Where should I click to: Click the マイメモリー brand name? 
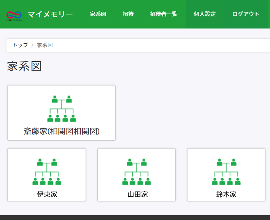pyautogui.click(x=50, y=14)
